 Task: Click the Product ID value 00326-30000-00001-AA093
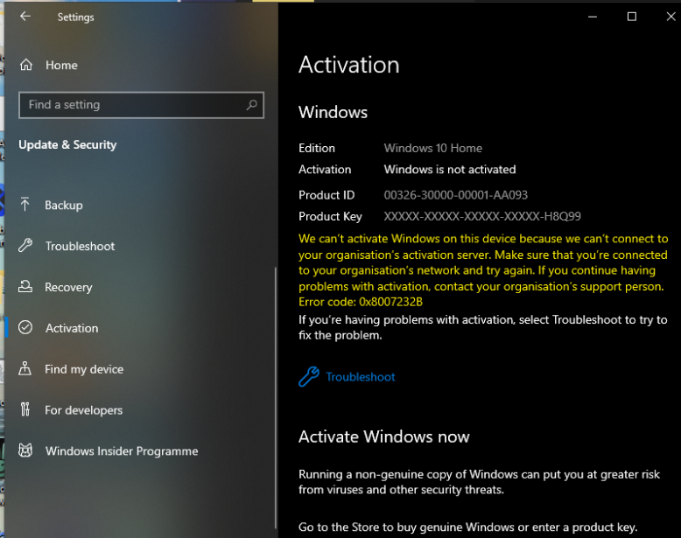point(455,195)
